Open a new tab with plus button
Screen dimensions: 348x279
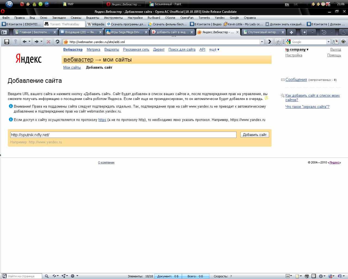(x=291, y=32)
